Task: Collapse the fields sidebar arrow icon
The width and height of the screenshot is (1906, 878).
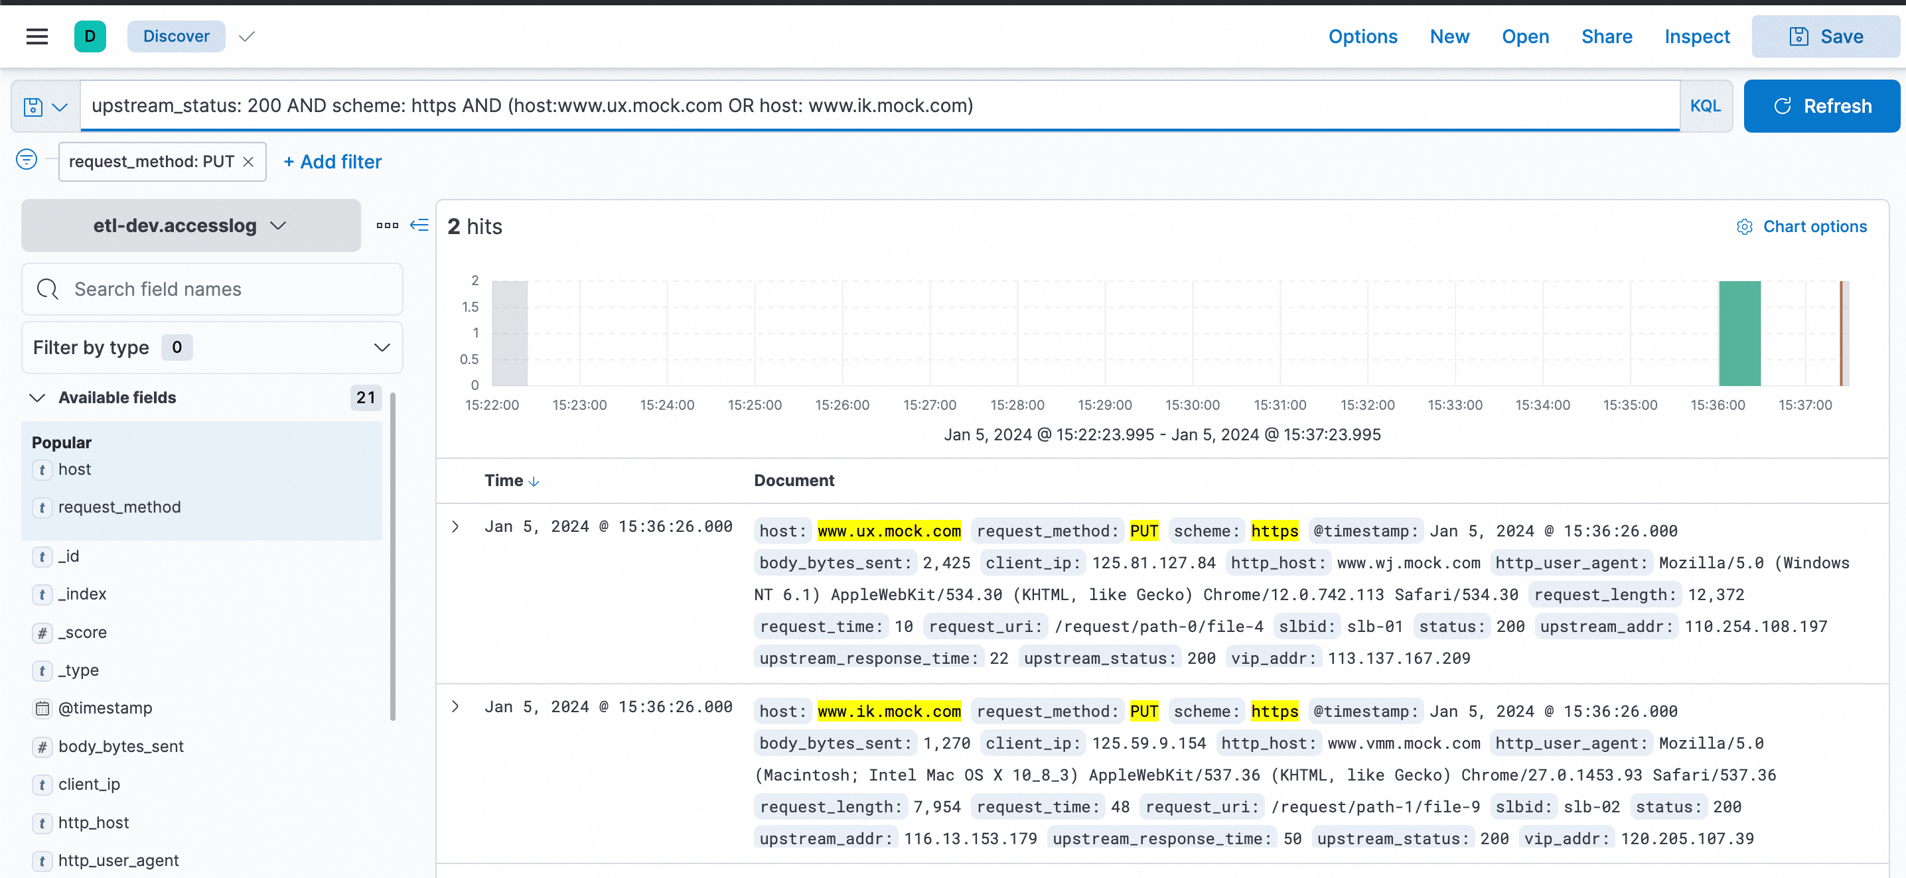Action: click(419, 225)
